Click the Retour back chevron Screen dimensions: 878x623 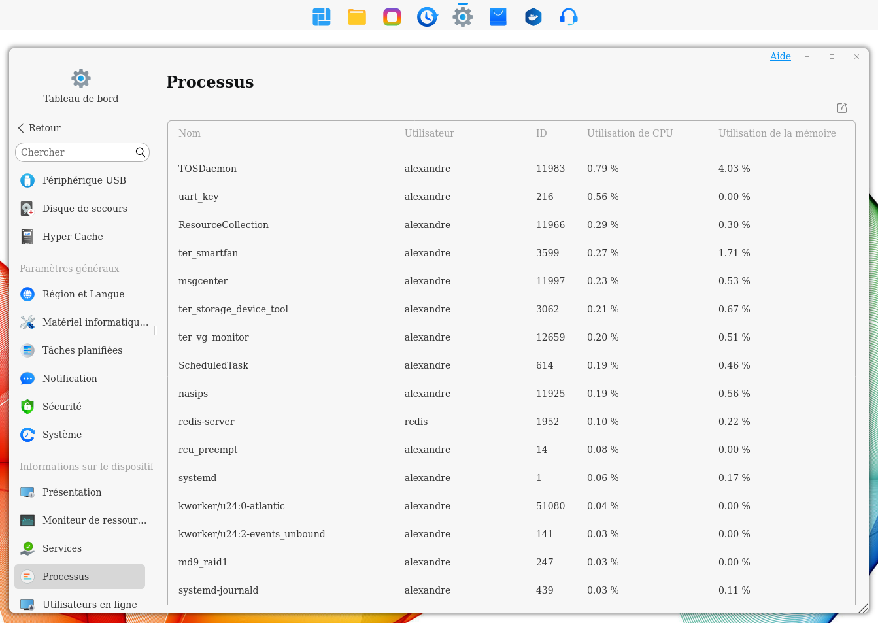pyautogui.click(x=22, y=128)
